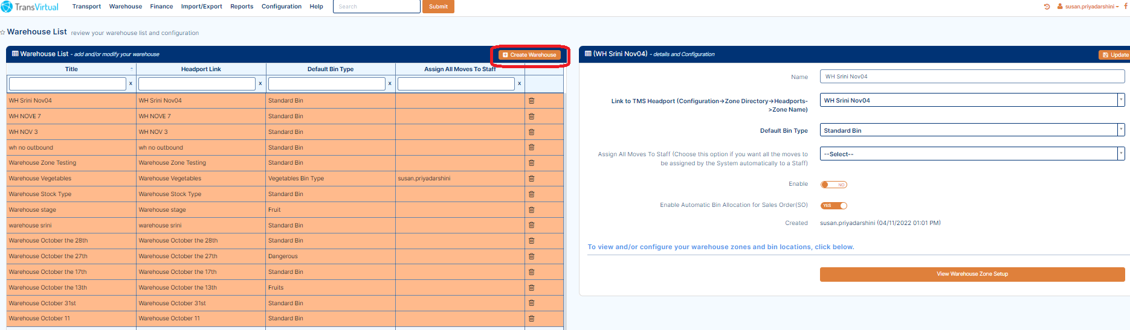Click trash icon for Warehouse October the 28th
Image resolution: width=1130 pixels, height=330 pixels.
[x=532, y=241]
